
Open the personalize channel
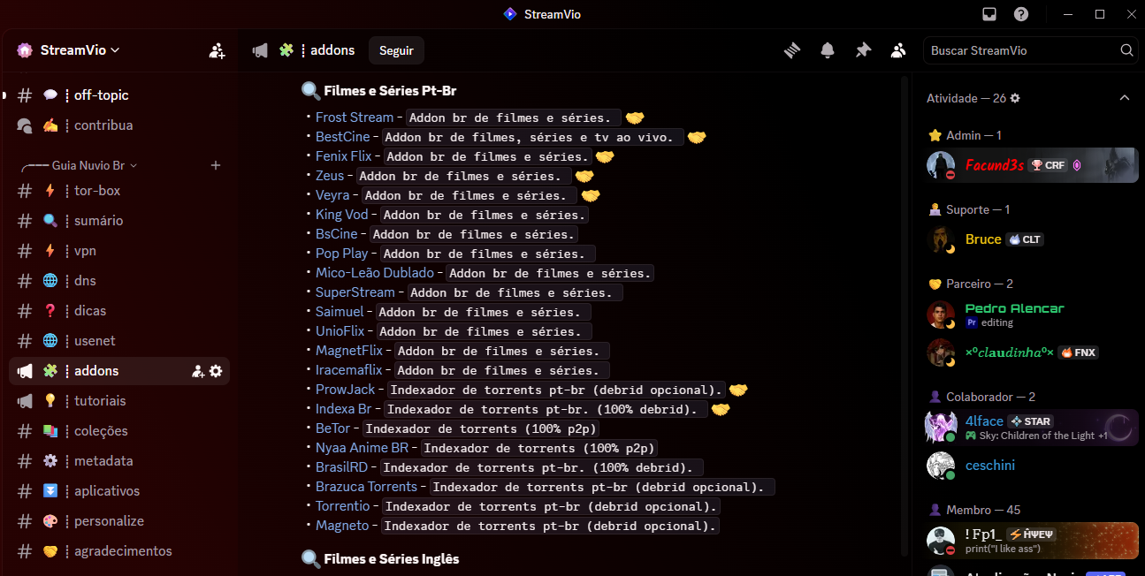tap(119, 521)
